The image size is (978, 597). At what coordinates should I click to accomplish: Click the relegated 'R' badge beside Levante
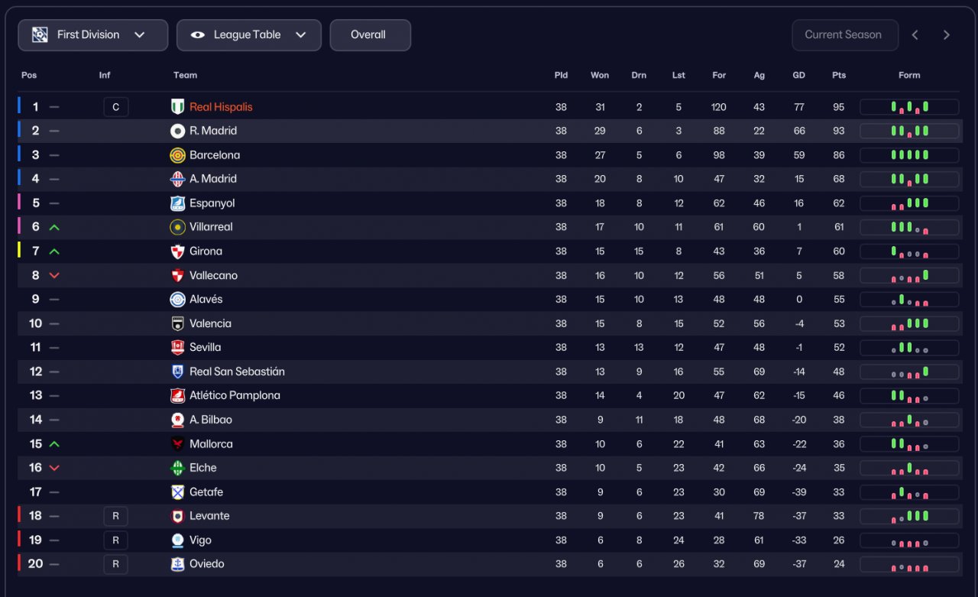tap(115, 516)
